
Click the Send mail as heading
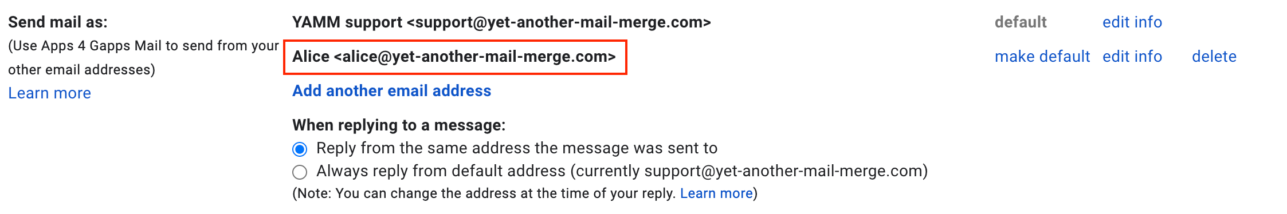58,22
